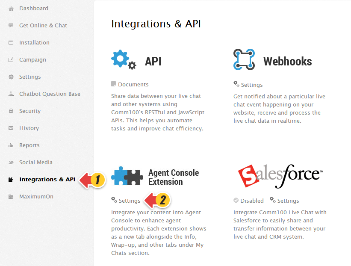
Task: Click the Security lock icon in sidebar
Action: click(x=11, y=111)
